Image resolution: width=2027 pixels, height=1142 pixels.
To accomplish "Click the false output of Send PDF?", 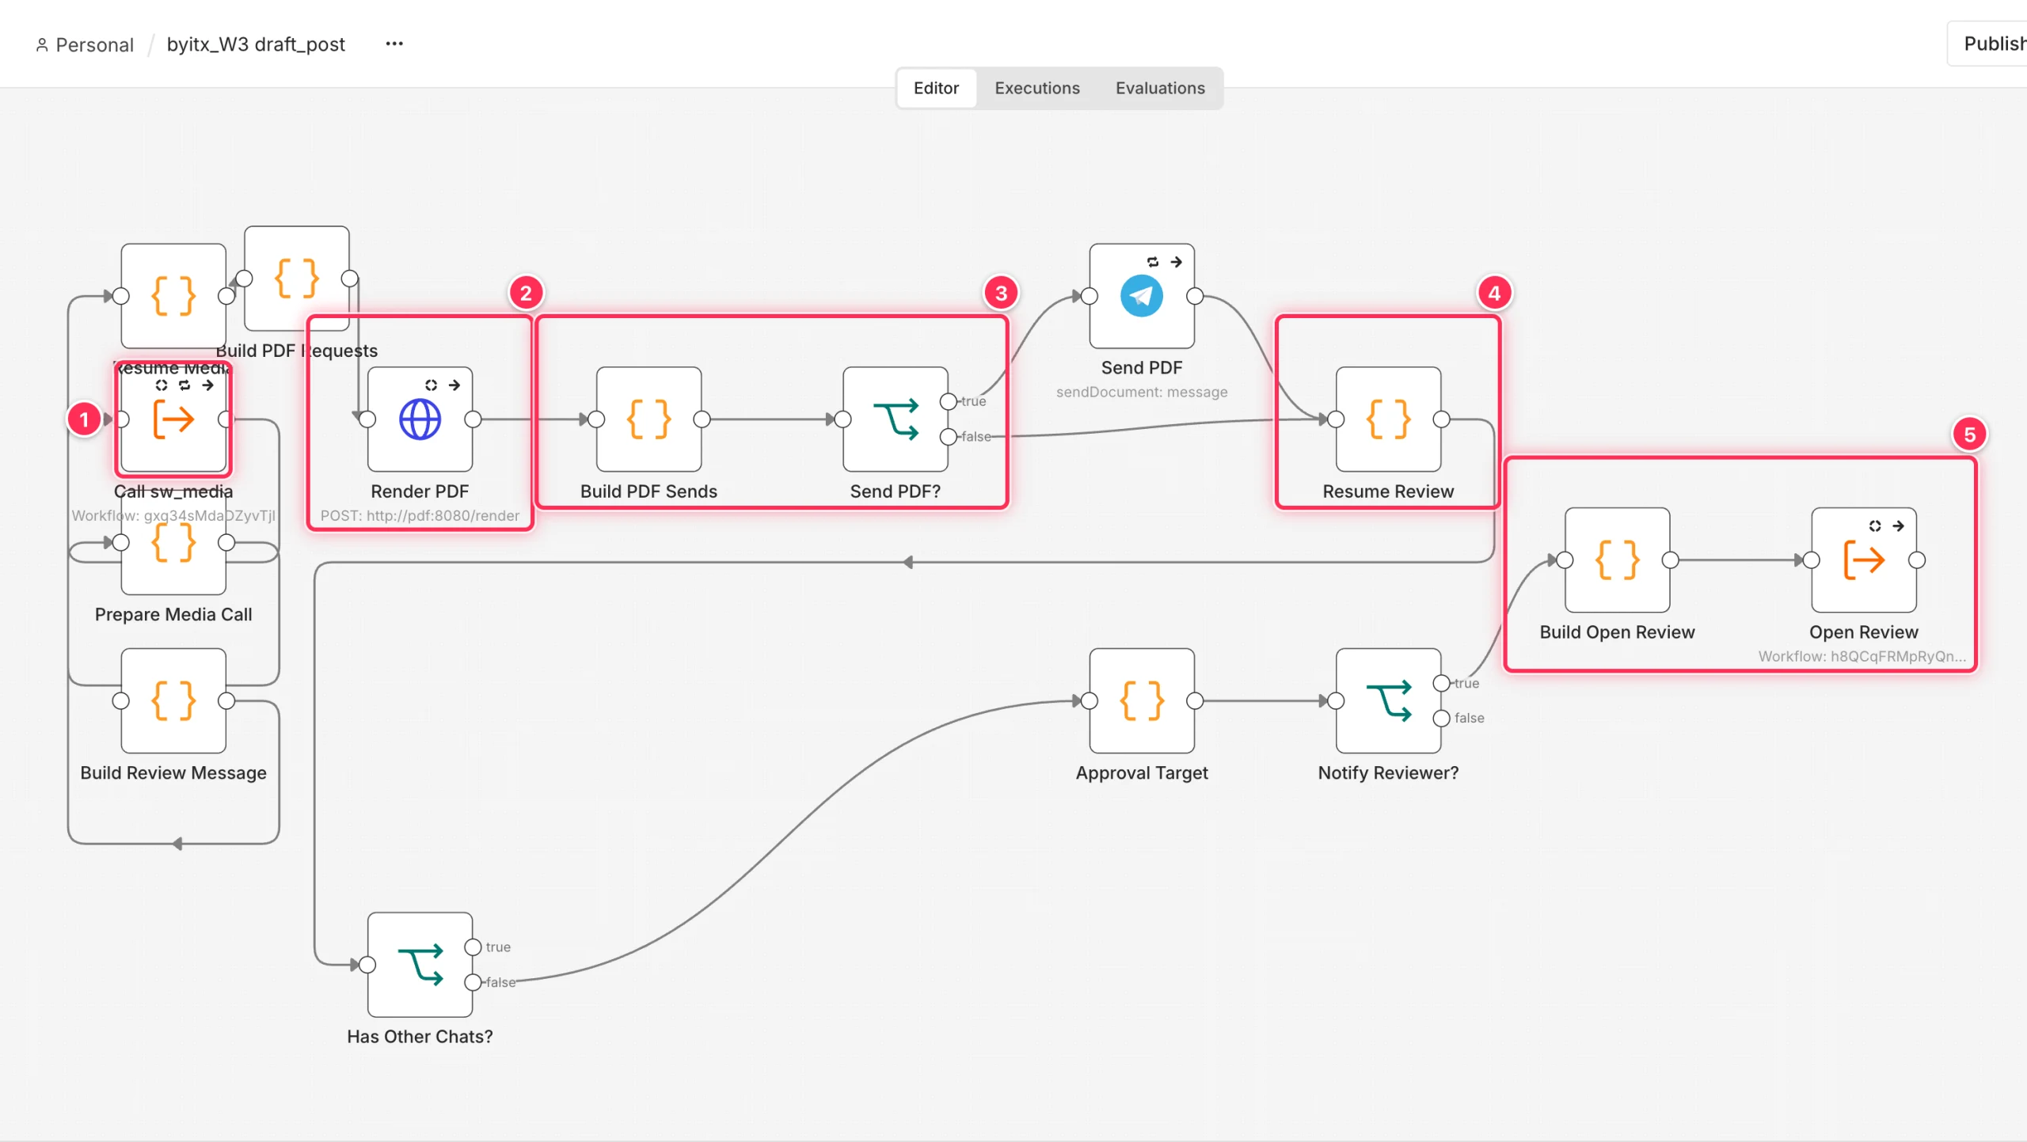I will point(948,436).
